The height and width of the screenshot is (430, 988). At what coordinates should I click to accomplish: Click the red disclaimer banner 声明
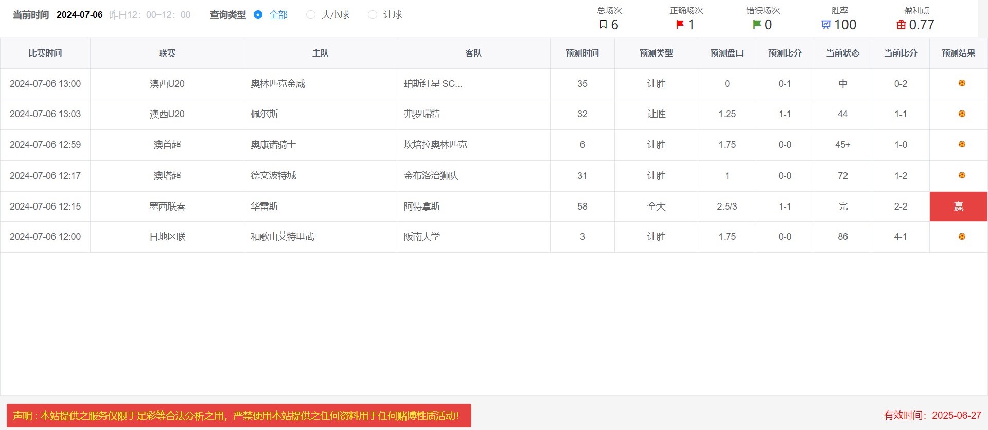point(239,416)
